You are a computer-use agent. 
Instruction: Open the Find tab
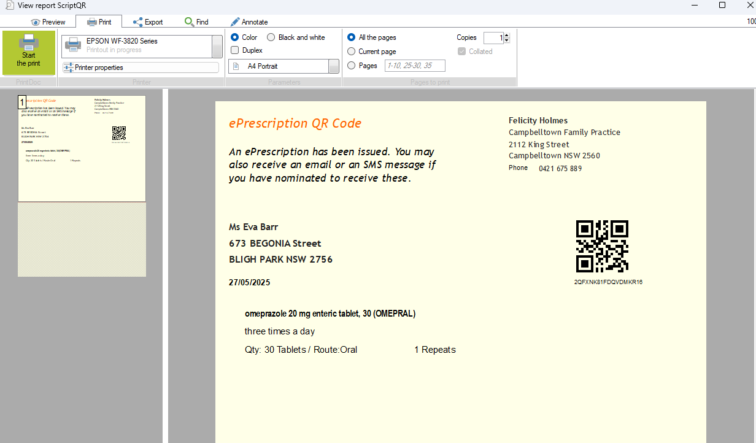click(196, 21)
